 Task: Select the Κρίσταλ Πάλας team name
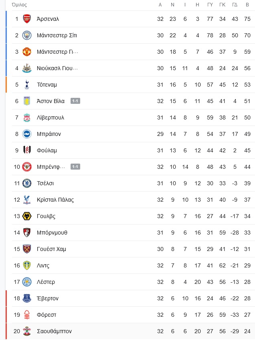pos(55,200)
